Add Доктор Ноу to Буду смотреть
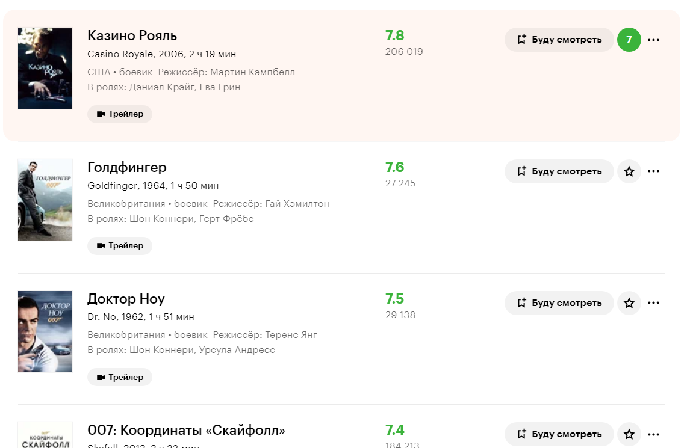This screenshot has height=448, width=696. coord(559,303)
